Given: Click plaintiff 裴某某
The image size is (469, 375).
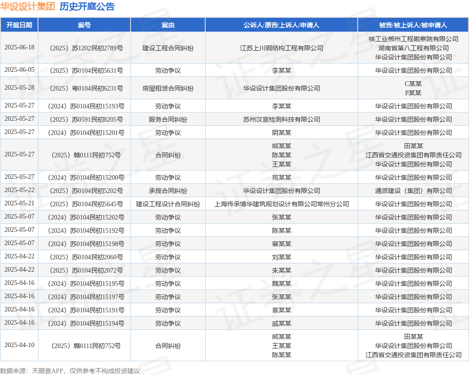Looking at the screenshot, I should [x=282, y=244].
